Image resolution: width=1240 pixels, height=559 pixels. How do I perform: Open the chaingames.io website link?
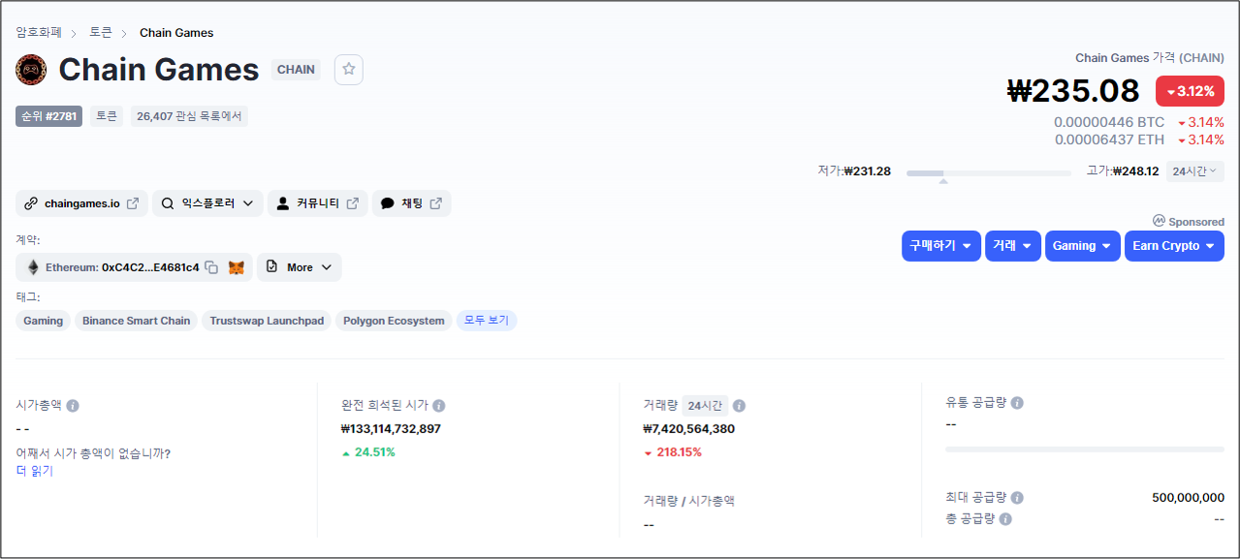pos(82,203)
